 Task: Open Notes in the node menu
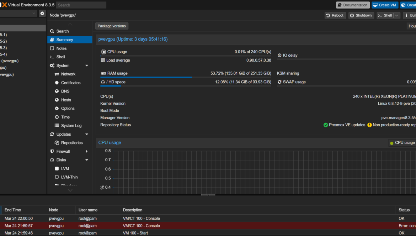(x=70, y=48)
